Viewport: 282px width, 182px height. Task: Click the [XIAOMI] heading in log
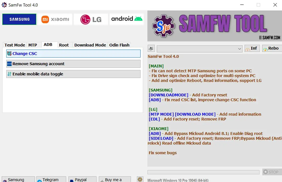(x=158, y=129)
